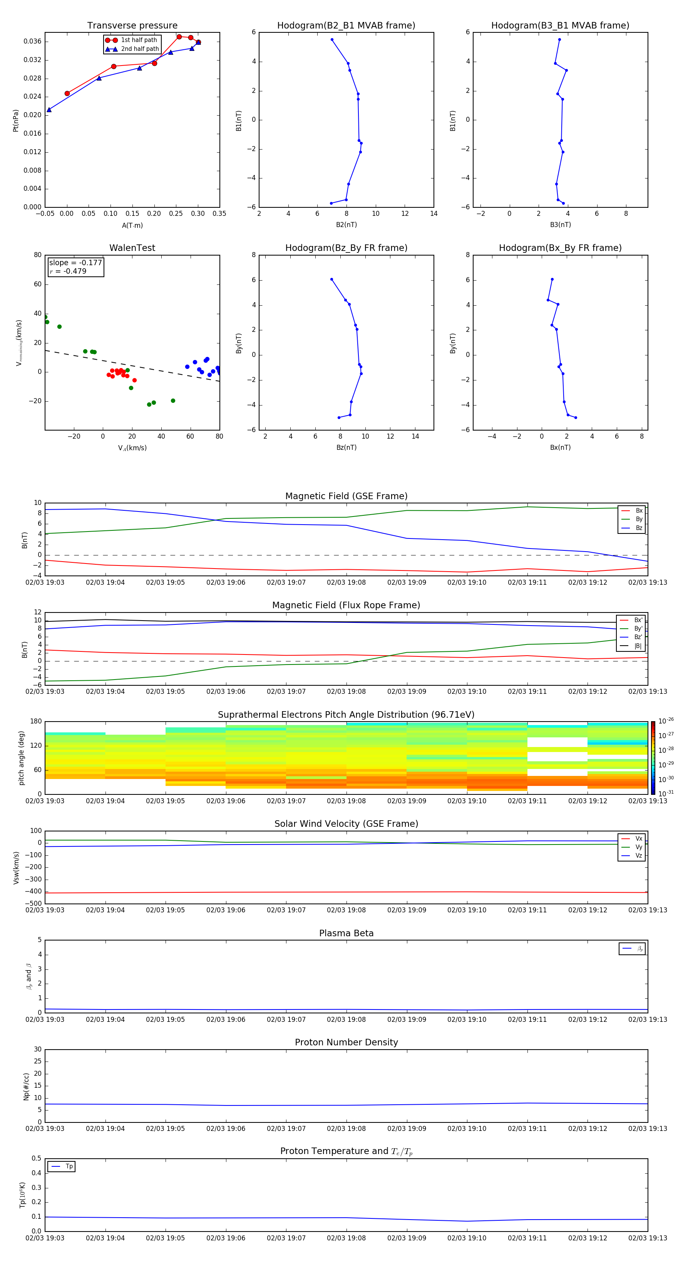Click the topmost point of B2_B1 hodogram curve
693x1272 pixels.
(x=332, y=39)
